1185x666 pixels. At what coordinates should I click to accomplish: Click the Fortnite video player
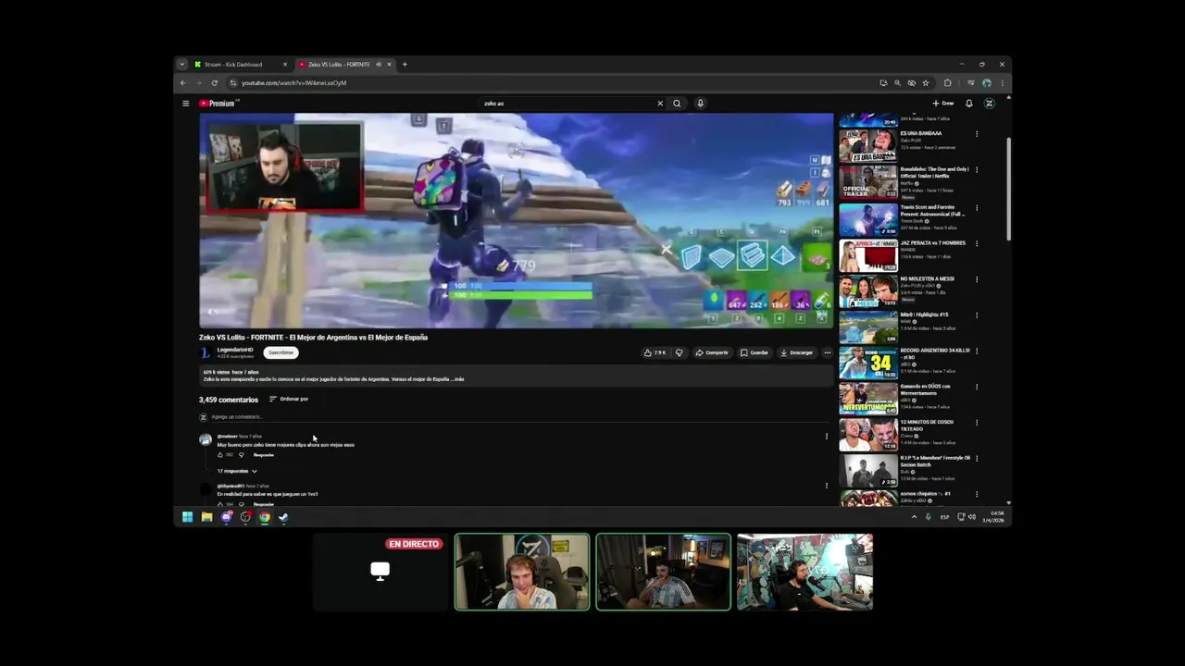[517, 221]
